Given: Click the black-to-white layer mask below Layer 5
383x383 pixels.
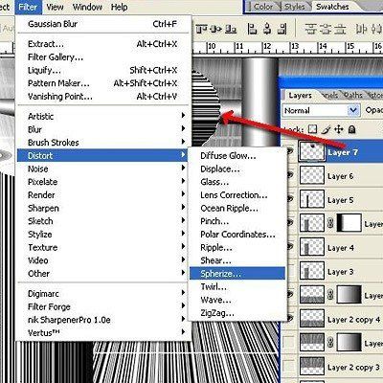Looking at the screenshot, I should [x=349, y=222].
